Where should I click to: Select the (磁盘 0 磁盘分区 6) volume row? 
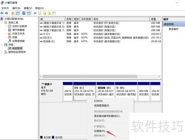[100, 27]
